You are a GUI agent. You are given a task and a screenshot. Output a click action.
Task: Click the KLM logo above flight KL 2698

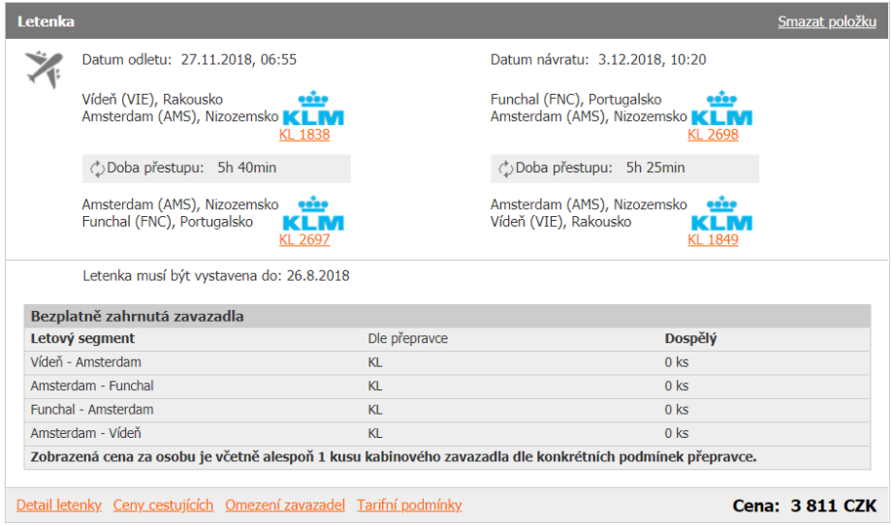point(721,108)
